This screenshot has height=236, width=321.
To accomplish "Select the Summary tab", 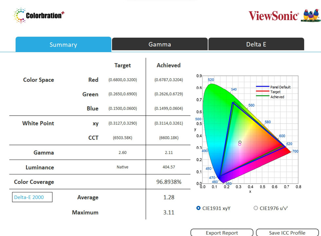I will tap(63, 44).
